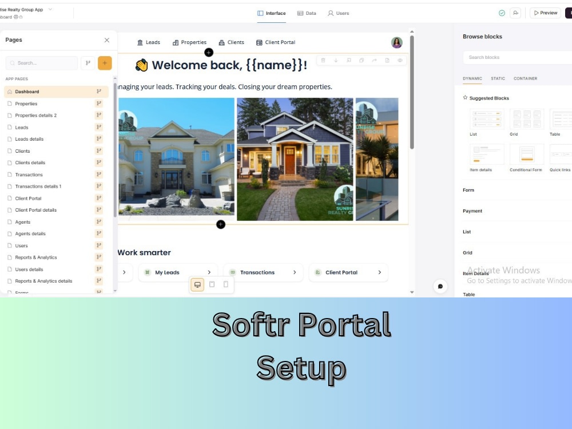
Task: Focus the pages Search field
Action: (x=42, y=63)
